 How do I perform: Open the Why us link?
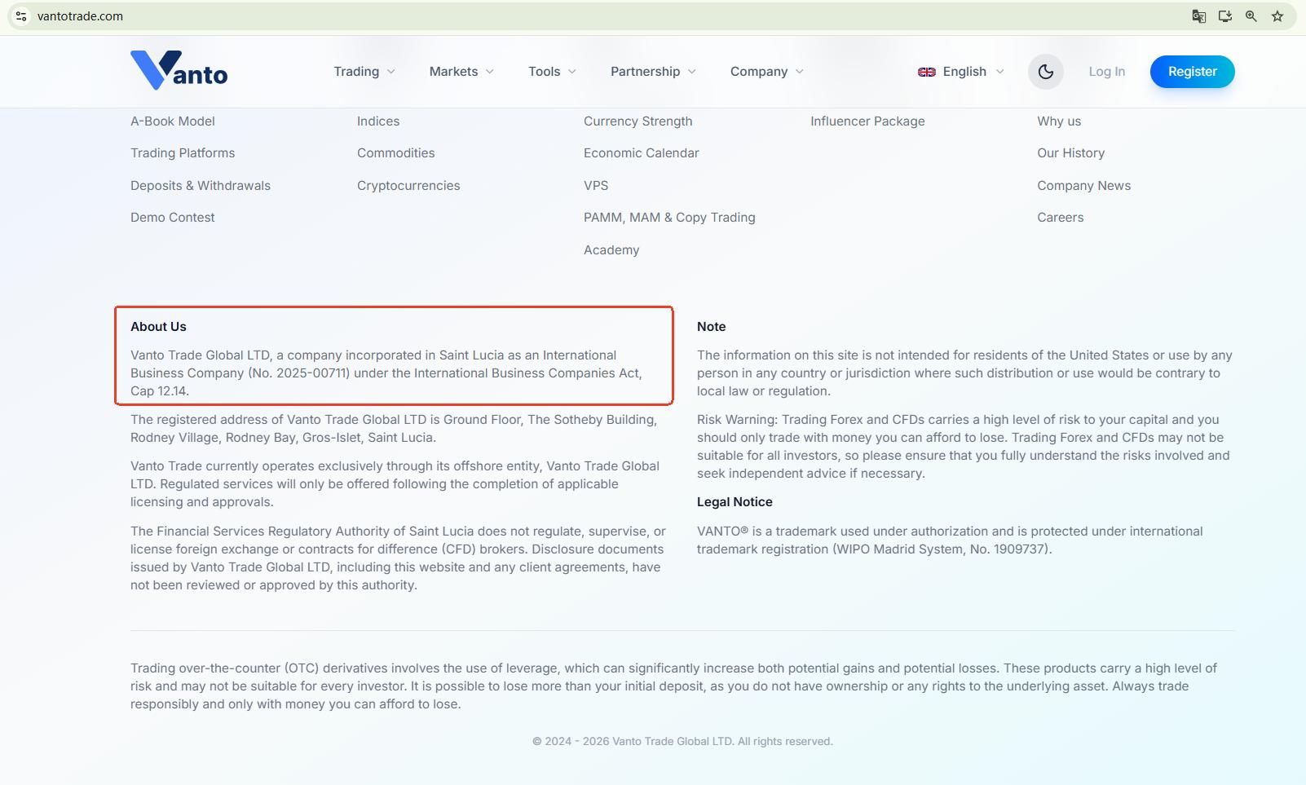click(x=1059, y=121)
